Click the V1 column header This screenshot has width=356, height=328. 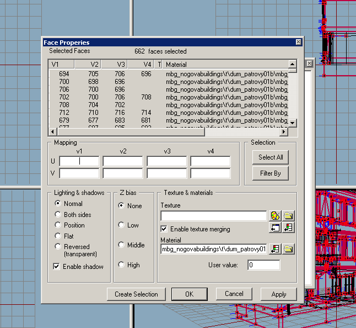pos(61,65)
